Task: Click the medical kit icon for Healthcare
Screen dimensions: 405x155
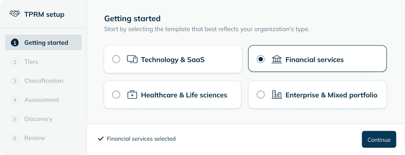Action: [132, 95]
